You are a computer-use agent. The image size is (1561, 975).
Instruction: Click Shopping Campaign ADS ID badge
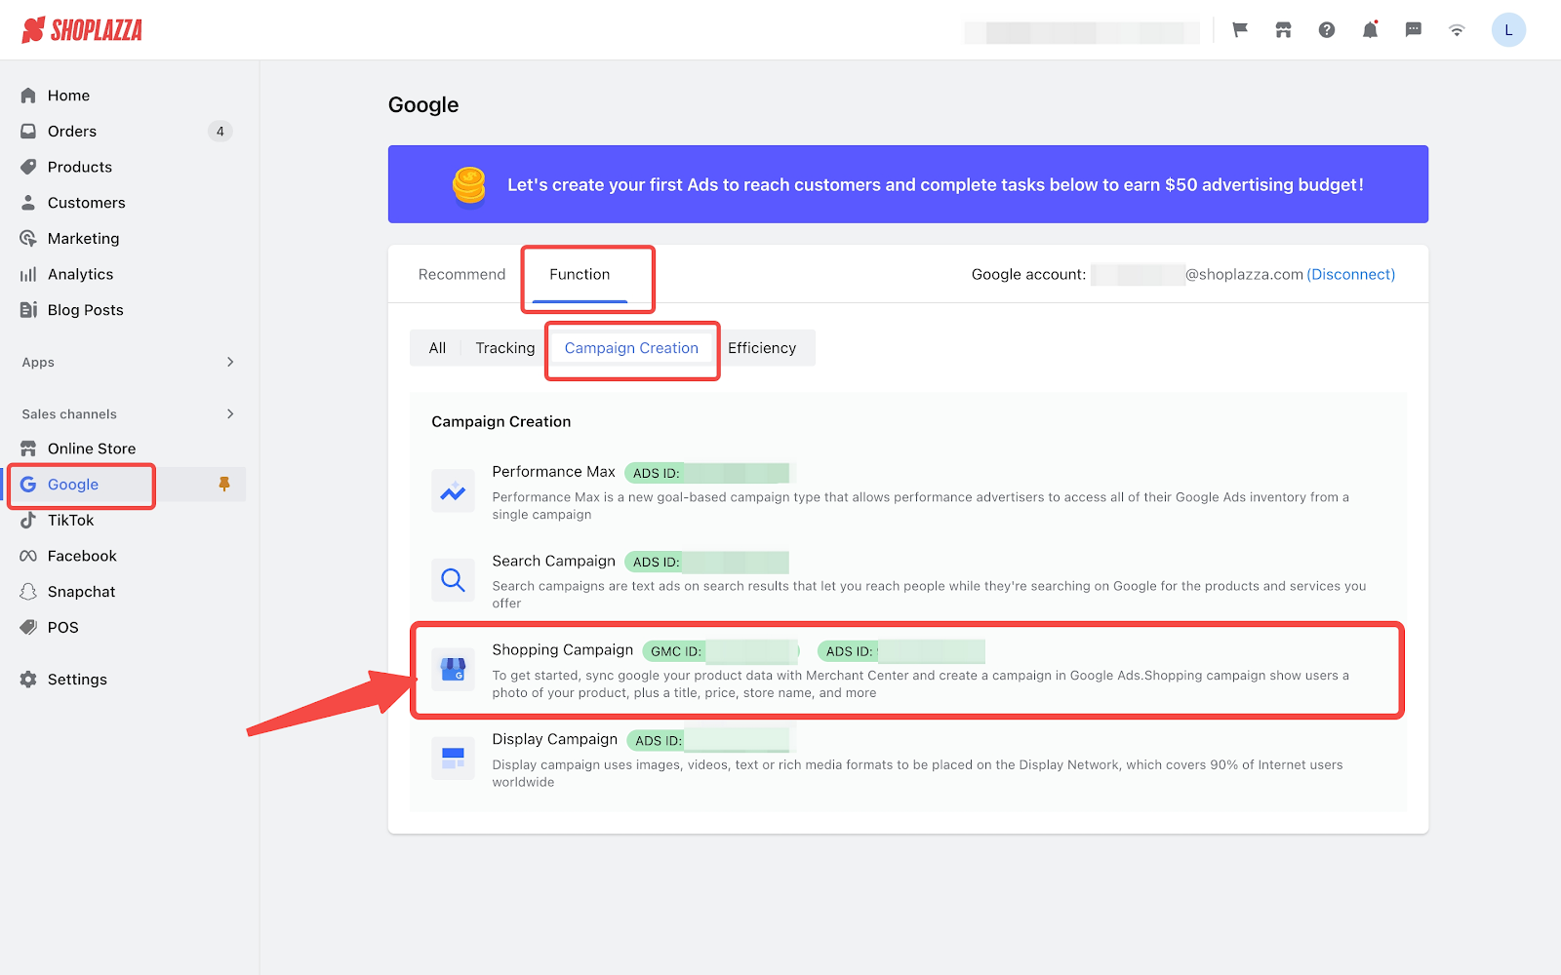coord(901,651)
